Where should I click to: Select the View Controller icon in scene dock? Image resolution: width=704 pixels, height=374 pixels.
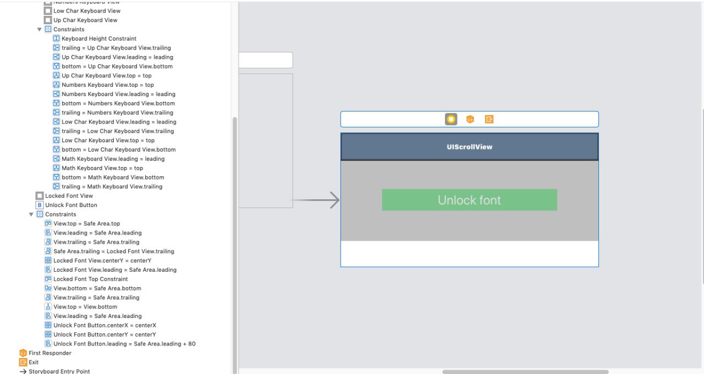[451, 119]
